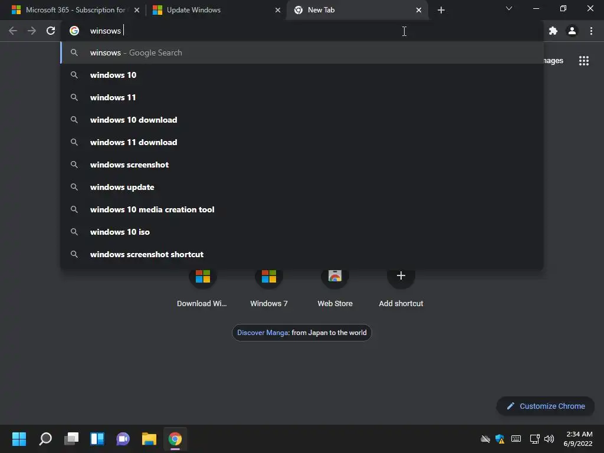Expand the tab search chevron
The width and height of the screenshot is (604, 453).
509,8
